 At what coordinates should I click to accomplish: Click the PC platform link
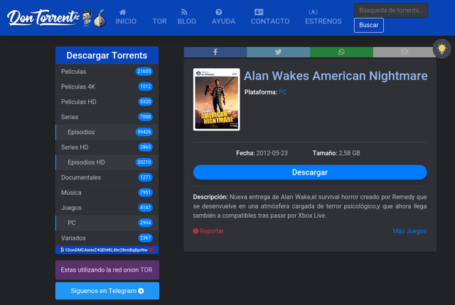click(x=283, y=92)
